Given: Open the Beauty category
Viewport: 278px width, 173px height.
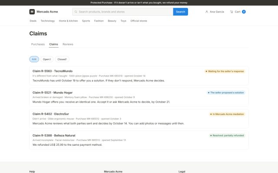Looking at the screenshot, I should pos(112,21).
